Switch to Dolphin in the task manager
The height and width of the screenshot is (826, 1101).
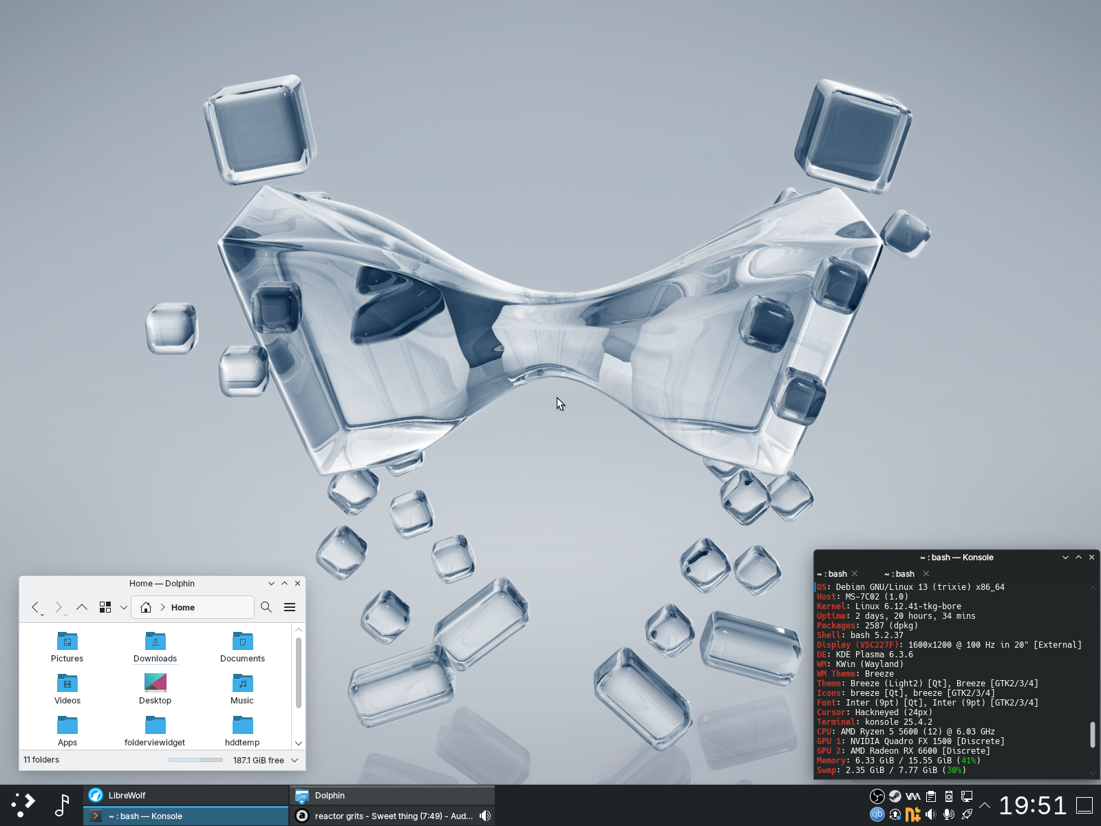pyautogui.click(x=392, y=795)
